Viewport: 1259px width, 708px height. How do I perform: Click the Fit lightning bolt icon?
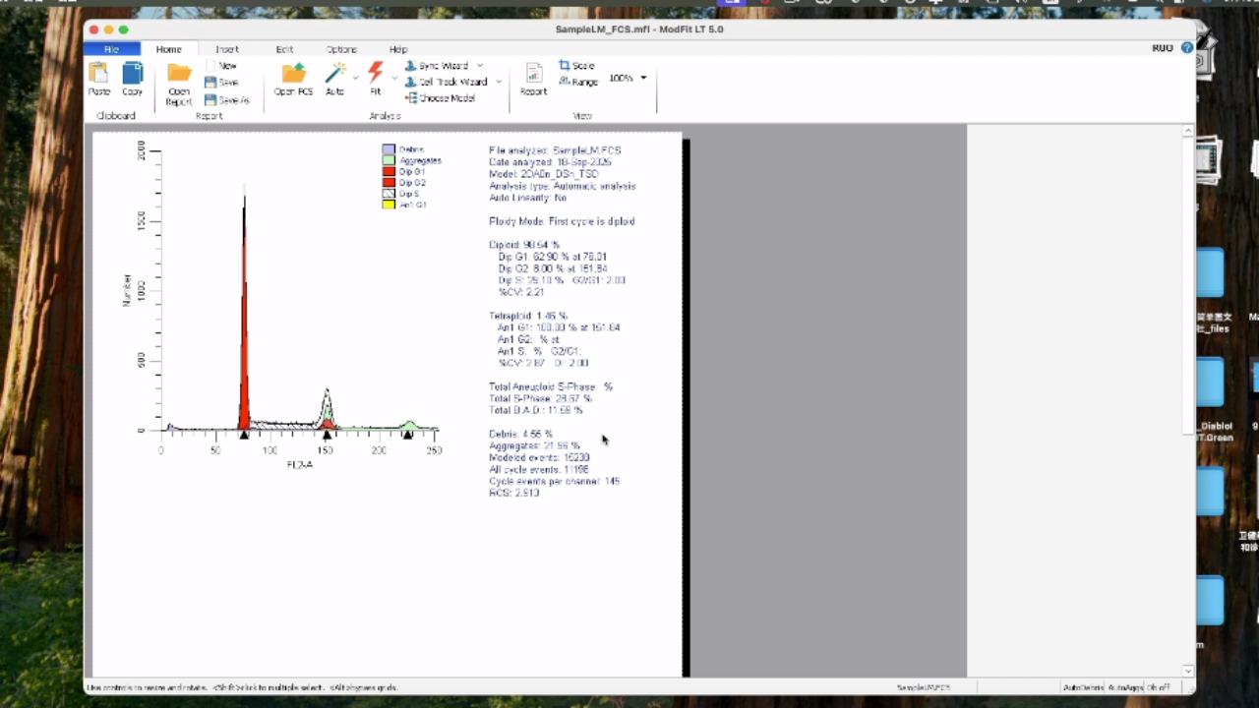click(x=375, y=73)
